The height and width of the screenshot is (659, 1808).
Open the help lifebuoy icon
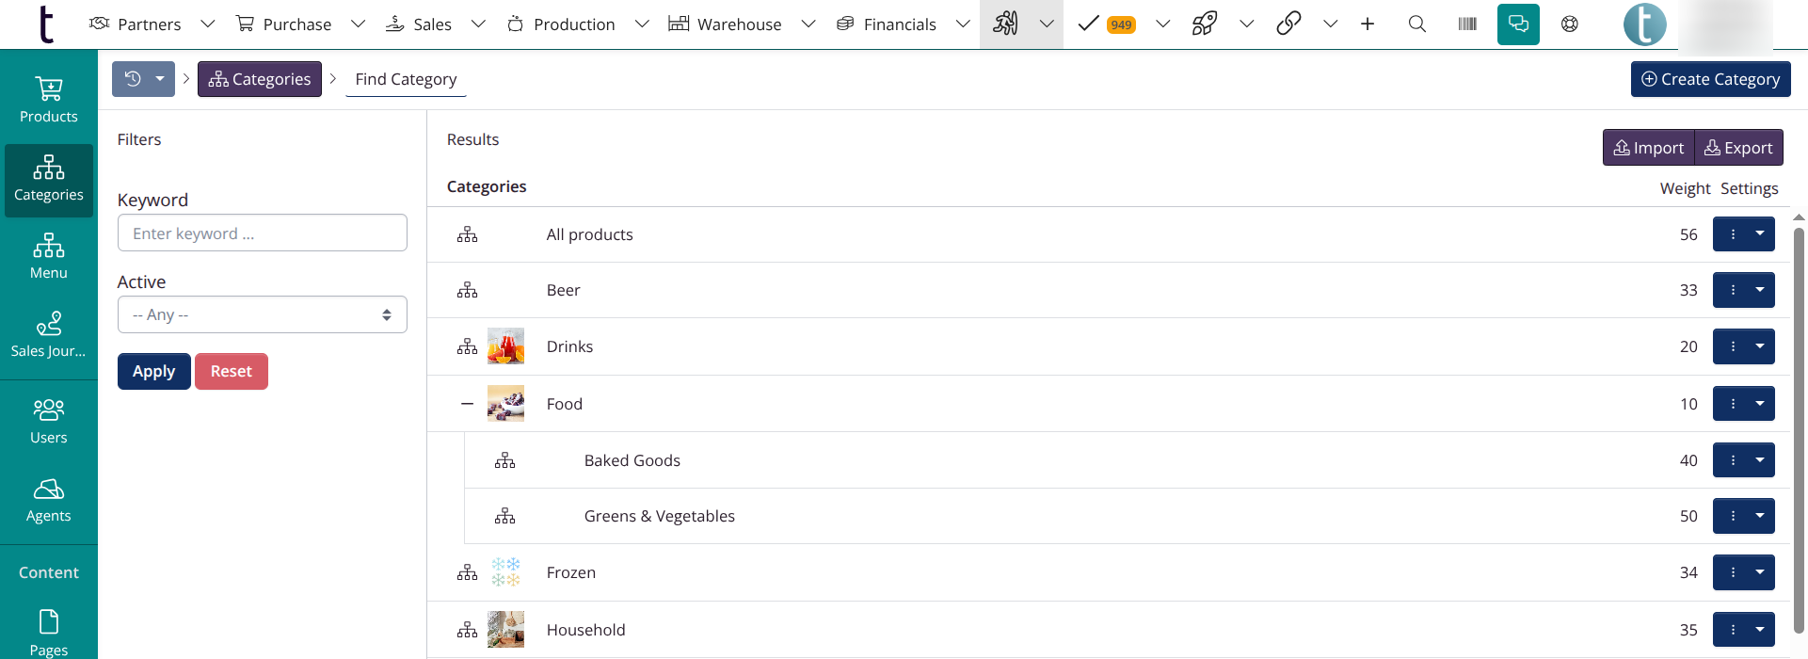pos(1570,24)
